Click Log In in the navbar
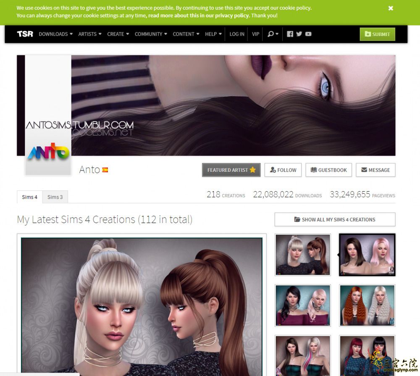This screenshot has width=420, height=376. point(237,34)
